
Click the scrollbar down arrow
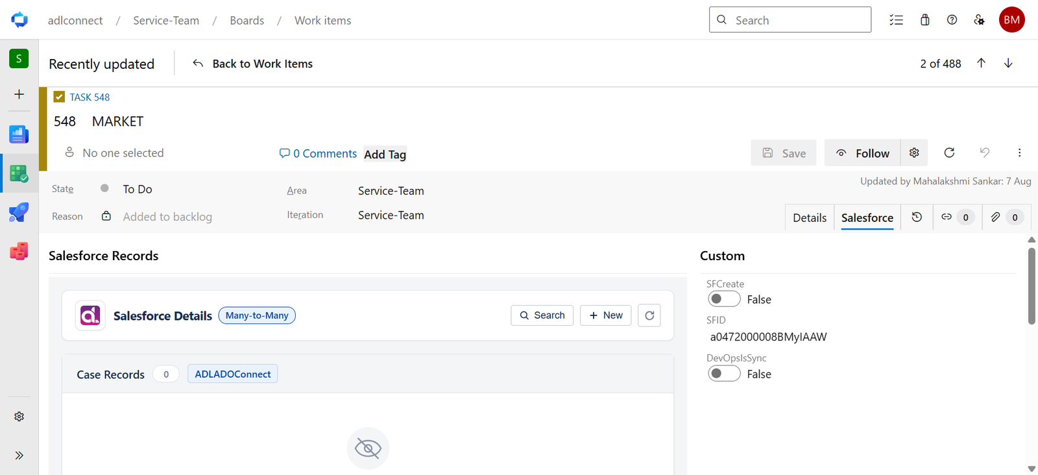[1032, 469]
